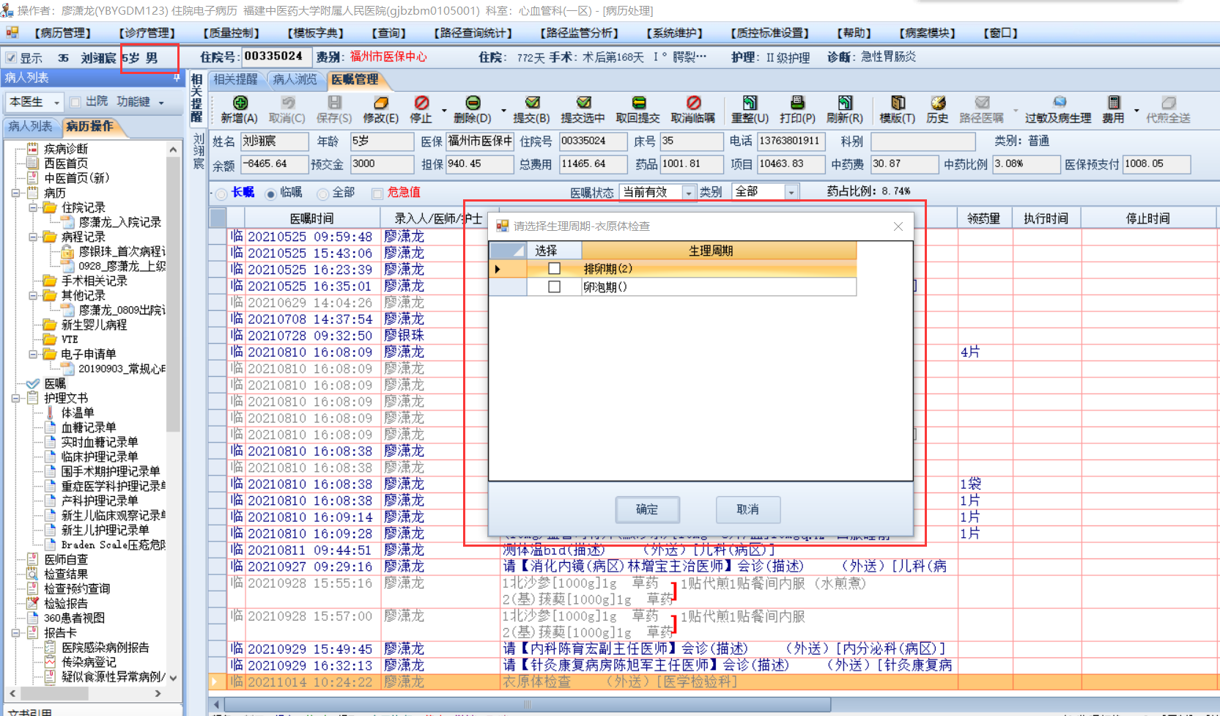
Task: Click the 提交选中 submit selected icon
Action: pyautogui.click(x=583, y=103)
